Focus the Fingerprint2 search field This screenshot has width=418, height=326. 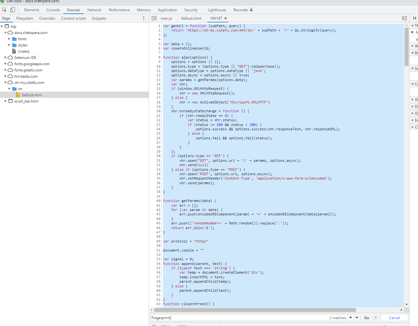click(x=239, y=318)
